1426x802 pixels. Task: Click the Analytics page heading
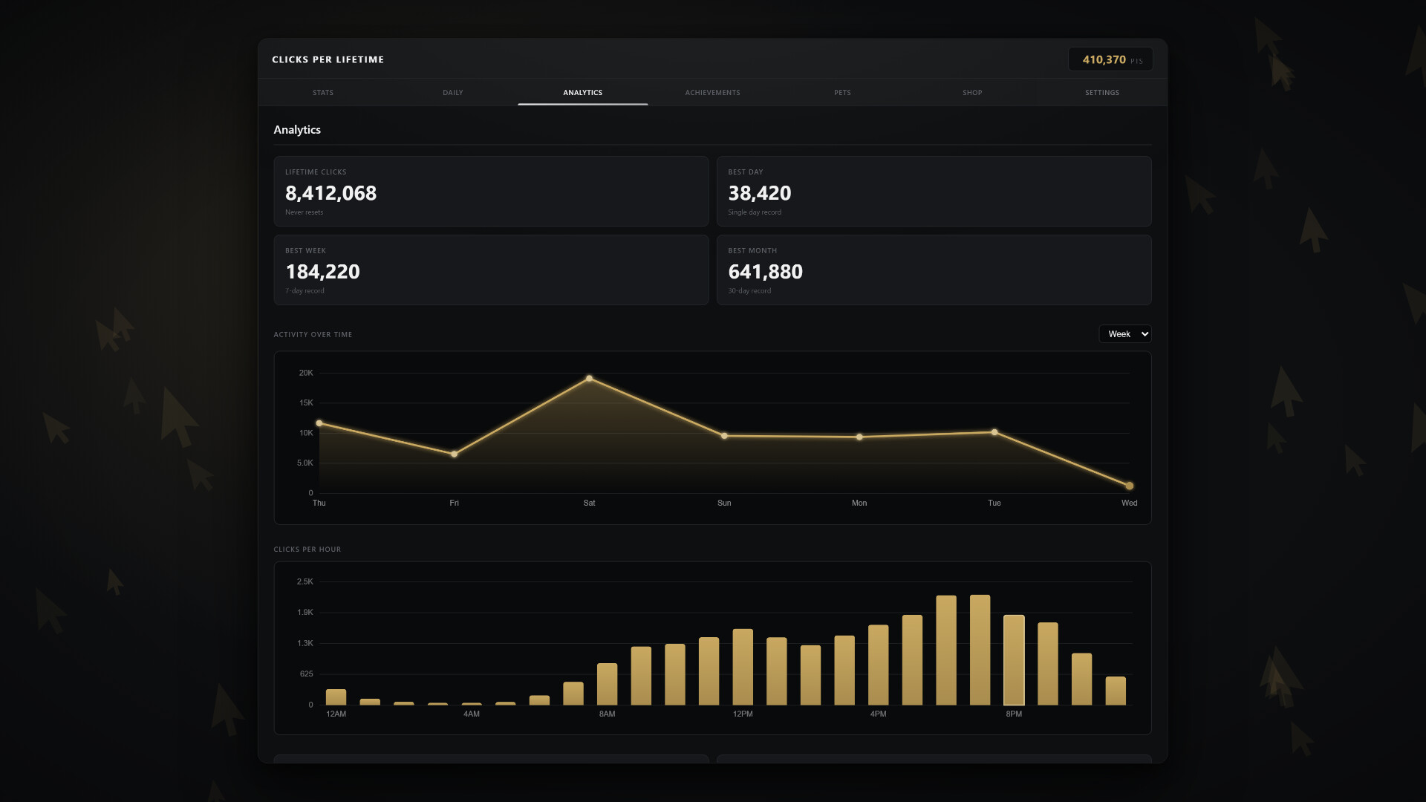[297, 129]
